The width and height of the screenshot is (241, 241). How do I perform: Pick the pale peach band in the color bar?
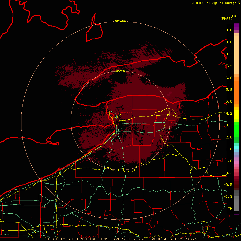click(236, 55)
